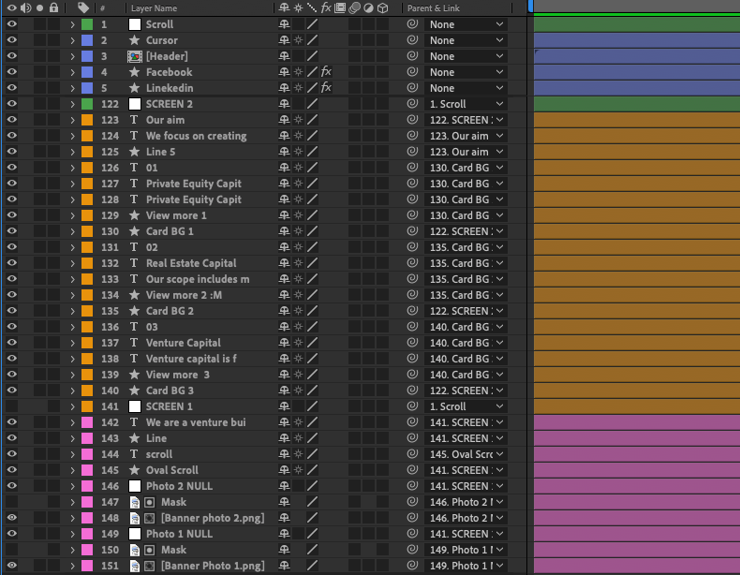
Task: Click the Collapse Transformations sun header icon
Action: [x=298, y=7]
